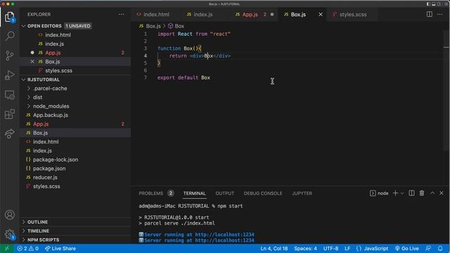Expand the NPM Scripts section
Viewport: 450px width, 253px height.
click(x=75, y=240)
